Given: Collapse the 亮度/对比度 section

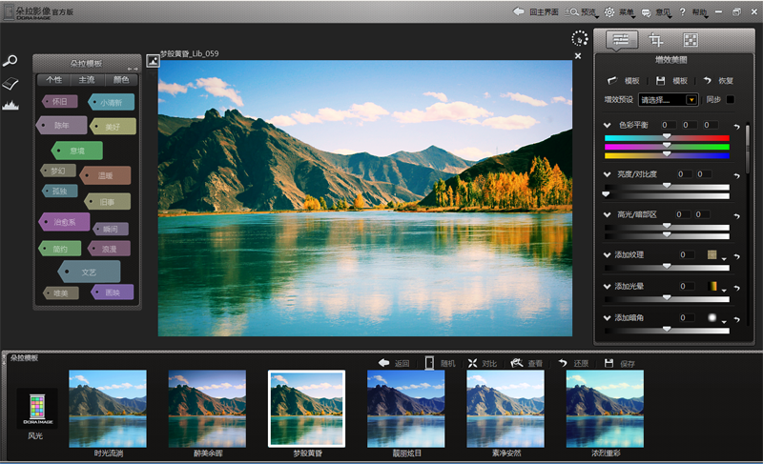Looking at the screenshot, I should [x=608, y=174].
